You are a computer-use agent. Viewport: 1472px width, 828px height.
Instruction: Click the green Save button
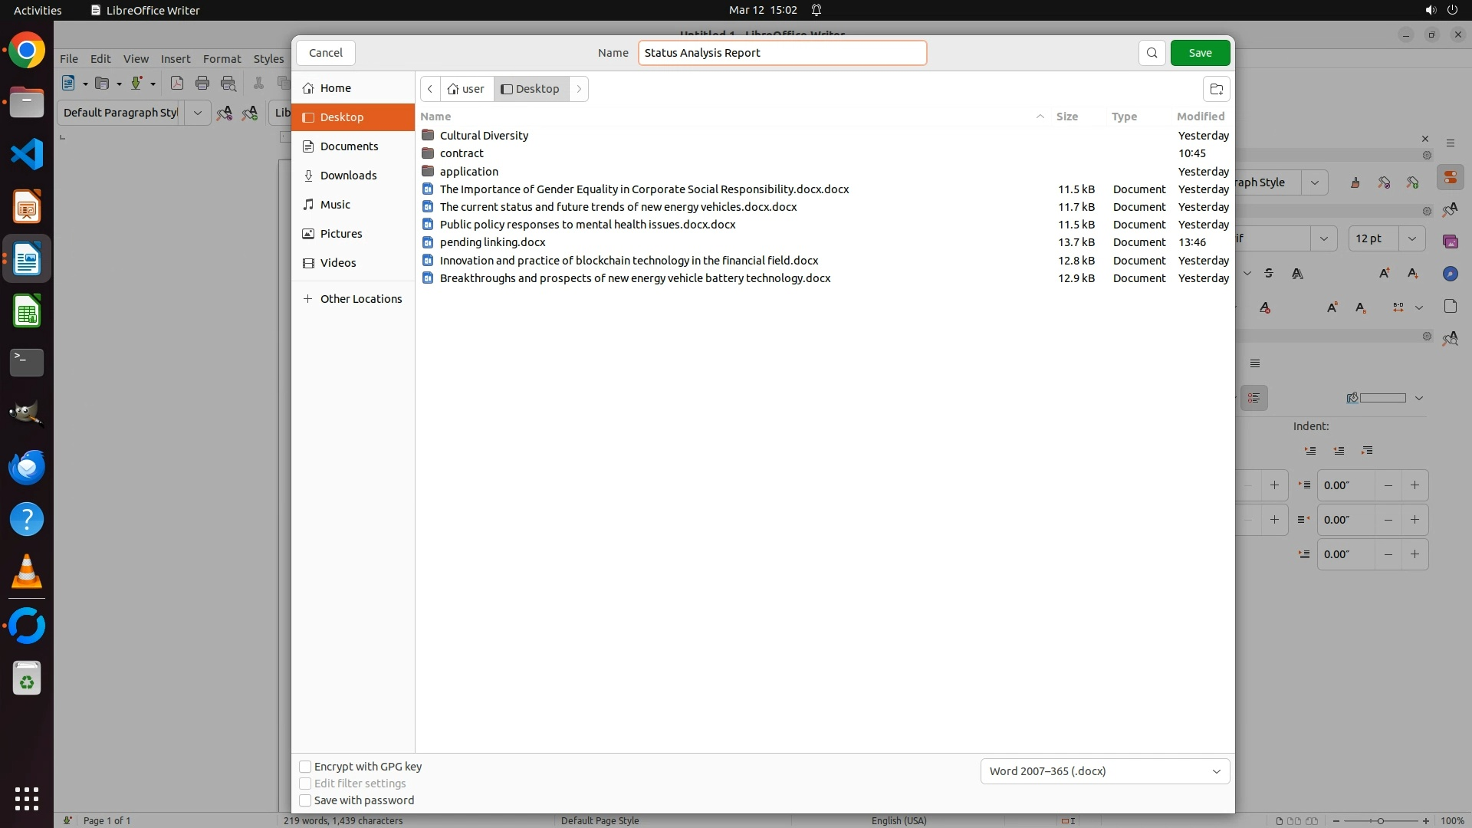pyautogui.click(x=1200, y=53)
